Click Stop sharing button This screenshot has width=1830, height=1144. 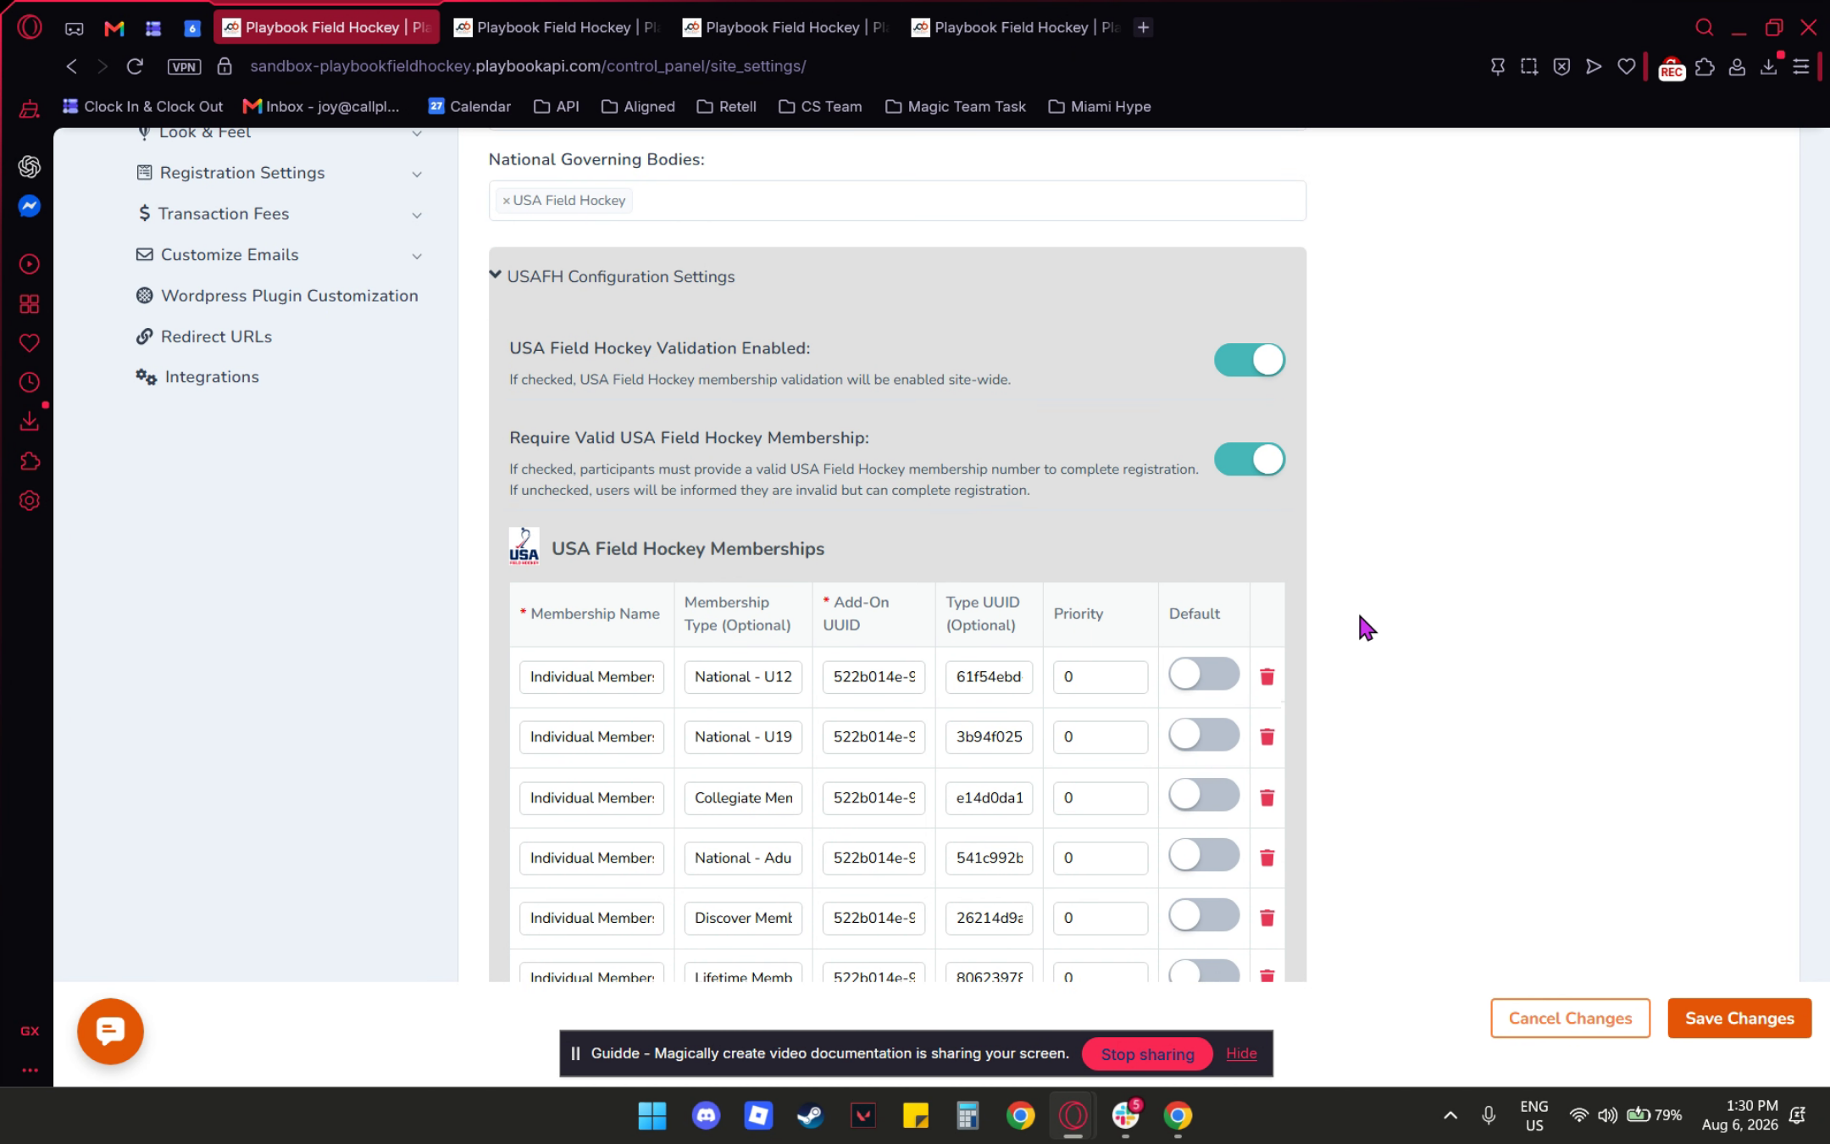[x=1147, y=1053]
